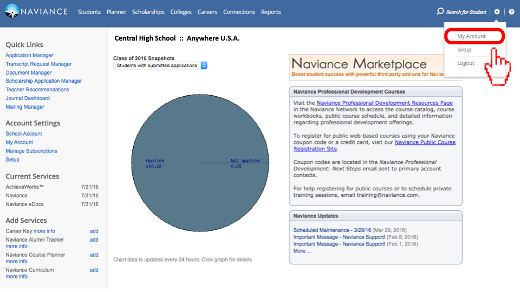Select Logout in gear dropdown
Screen dimensions: 520x292
[x=466, y=63]
